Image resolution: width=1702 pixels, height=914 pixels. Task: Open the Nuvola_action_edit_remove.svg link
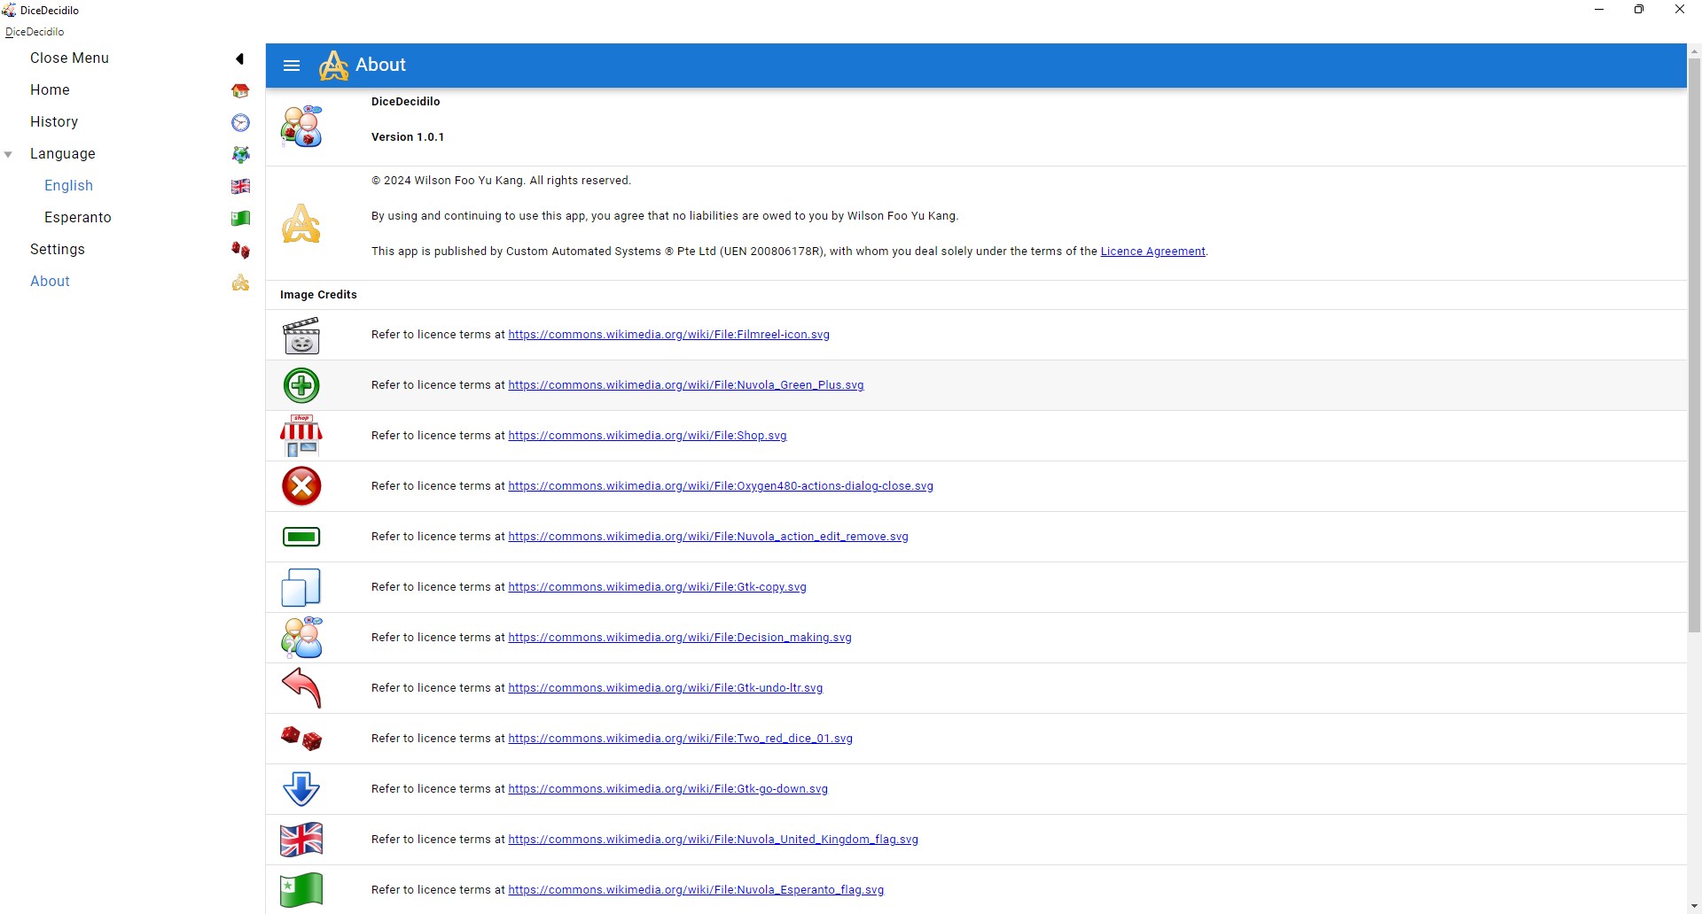[708, 537]
